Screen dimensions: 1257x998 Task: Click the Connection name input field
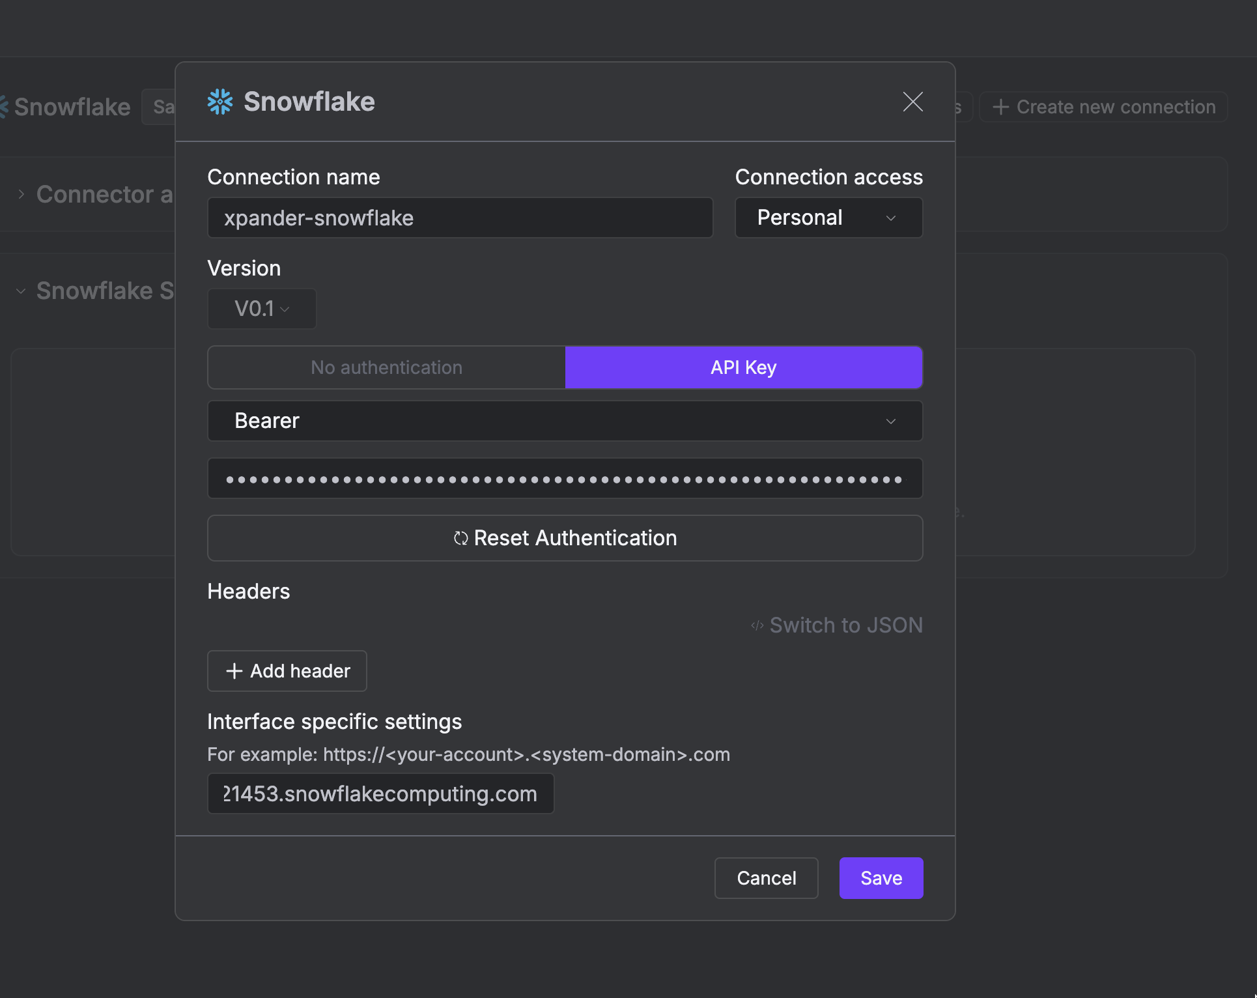(x=460, y=218)
